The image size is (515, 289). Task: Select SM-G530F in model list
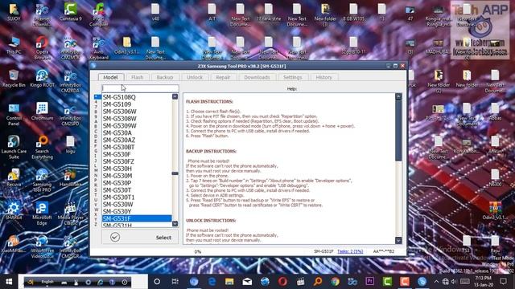(137, 154)
